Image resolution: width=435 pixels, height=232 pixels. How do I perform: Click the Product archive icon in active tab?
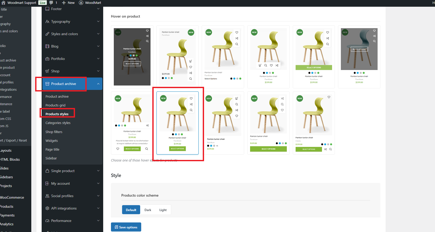coord(47,84)
